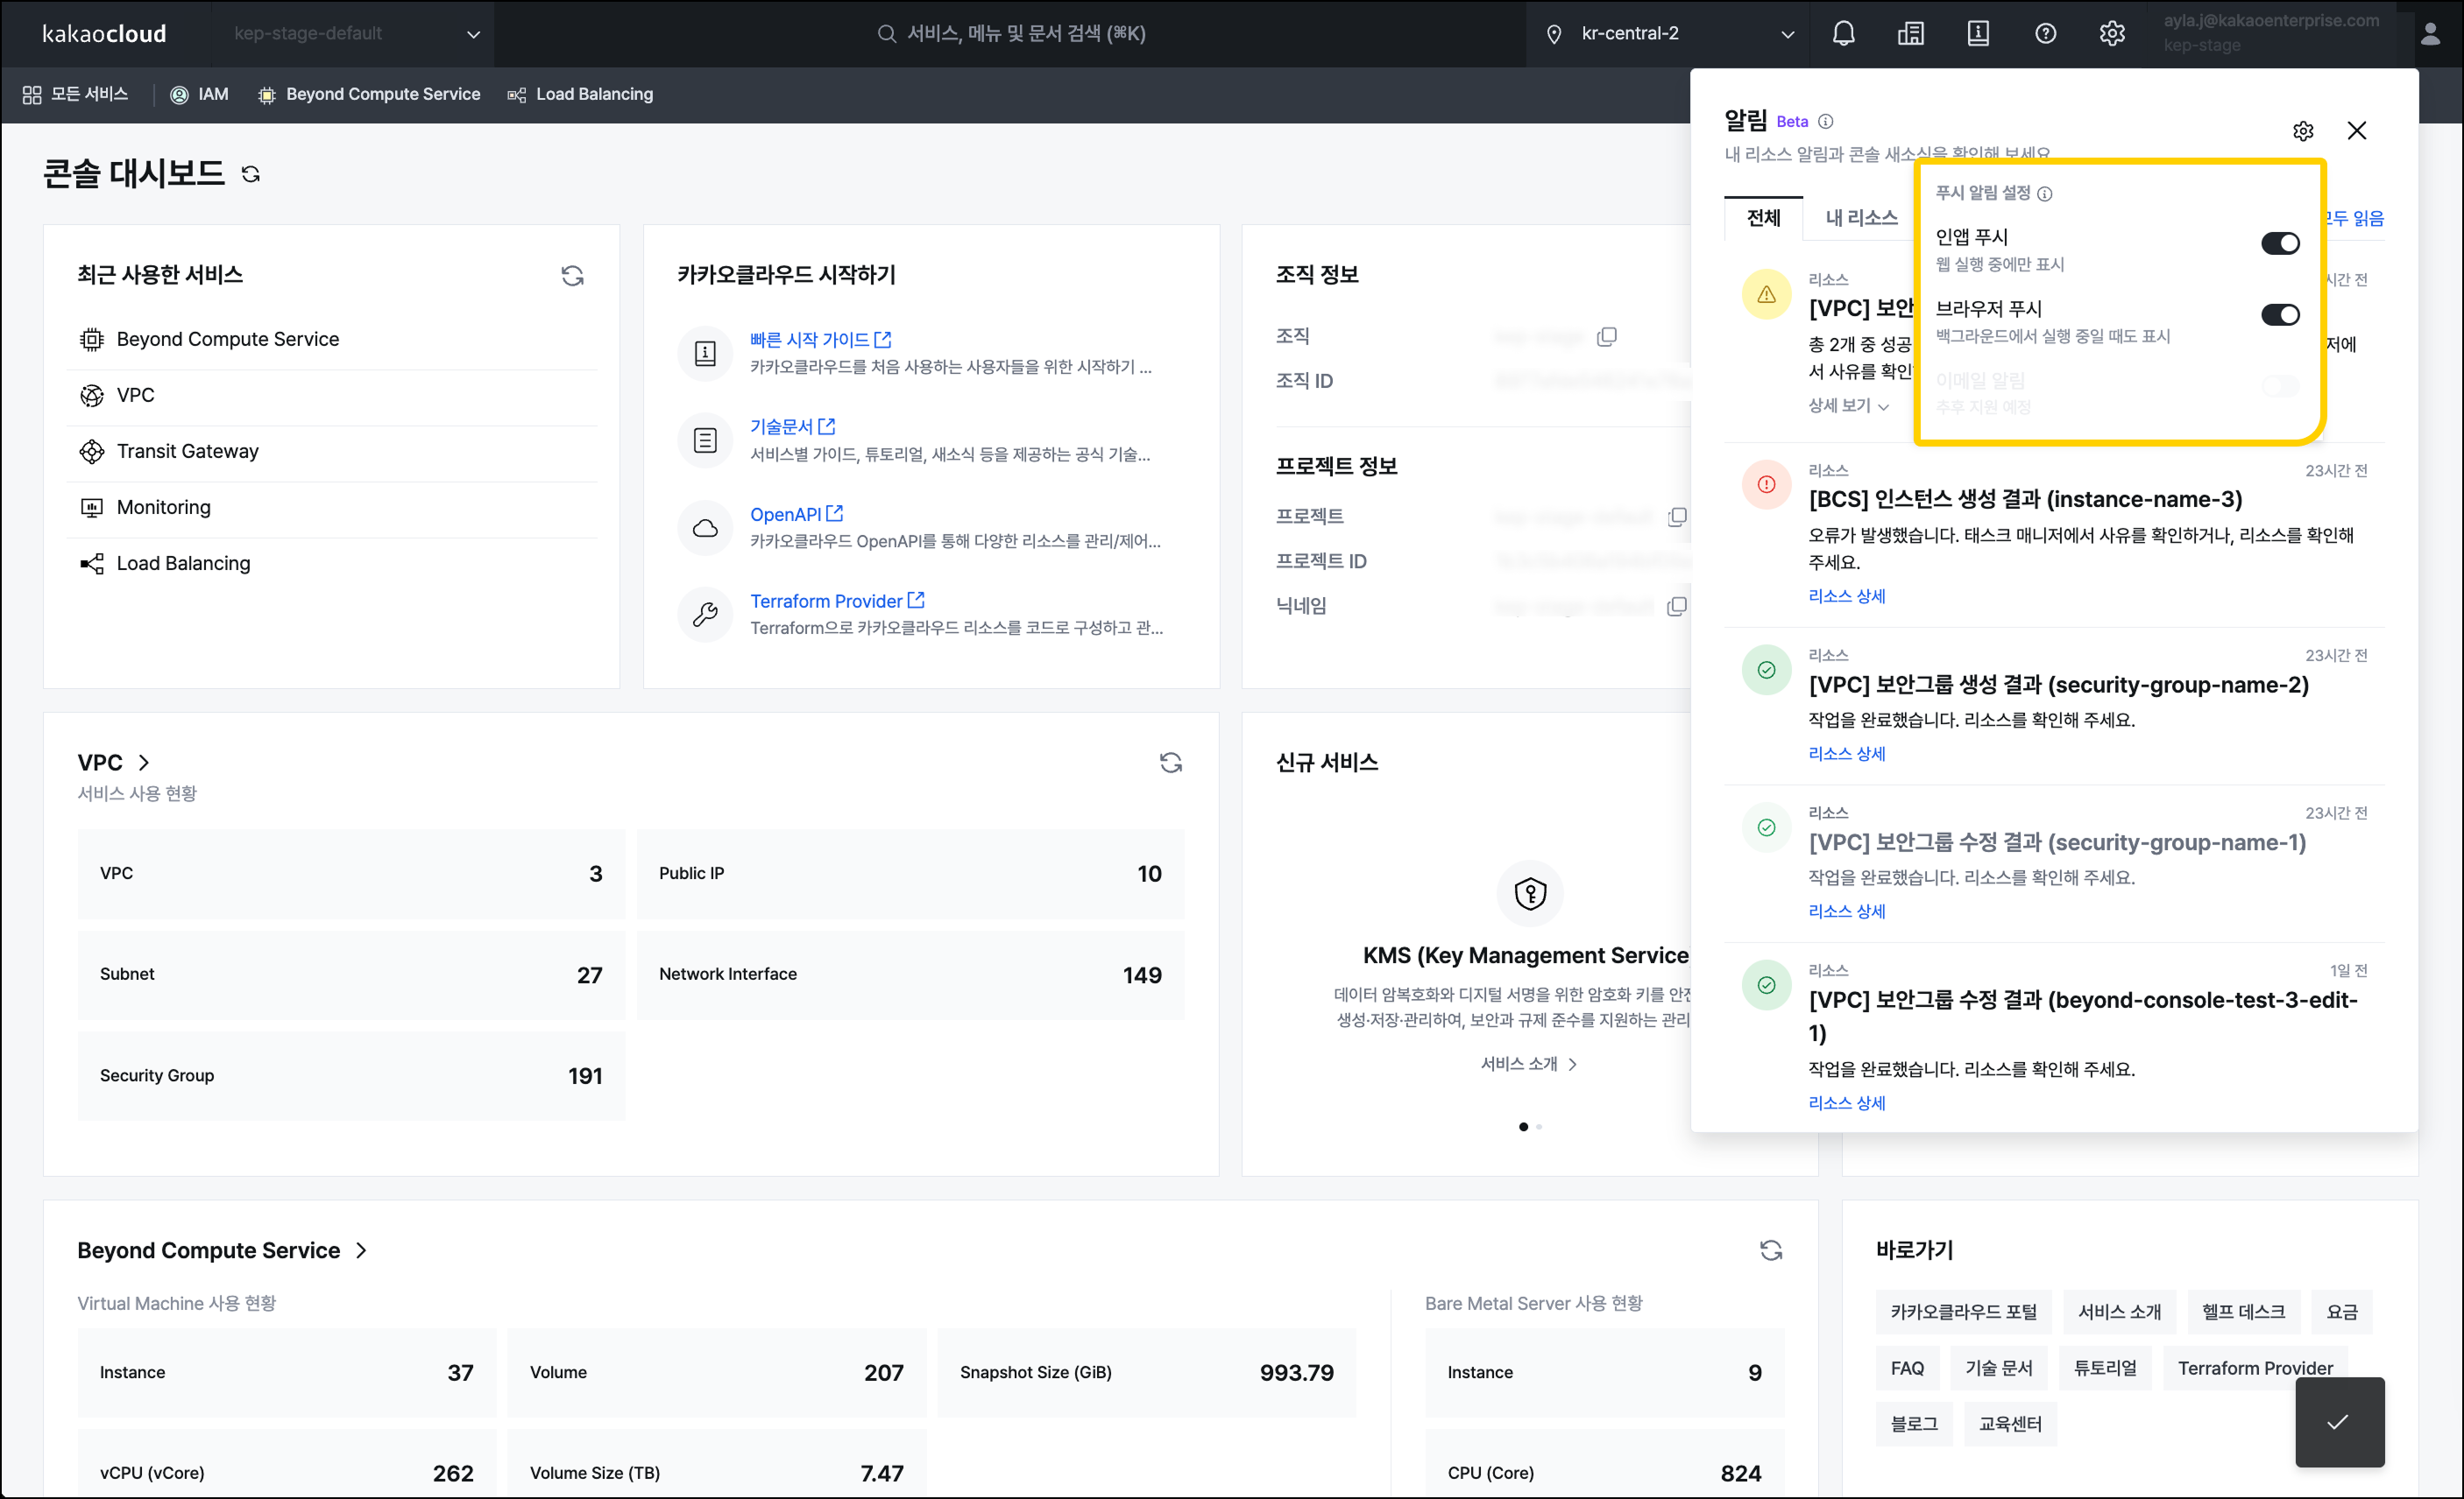2464x1499 pixels.
Task: Open 리소스 상세 for security-group-name-2 notification
Action: (x=1847, y=755)
